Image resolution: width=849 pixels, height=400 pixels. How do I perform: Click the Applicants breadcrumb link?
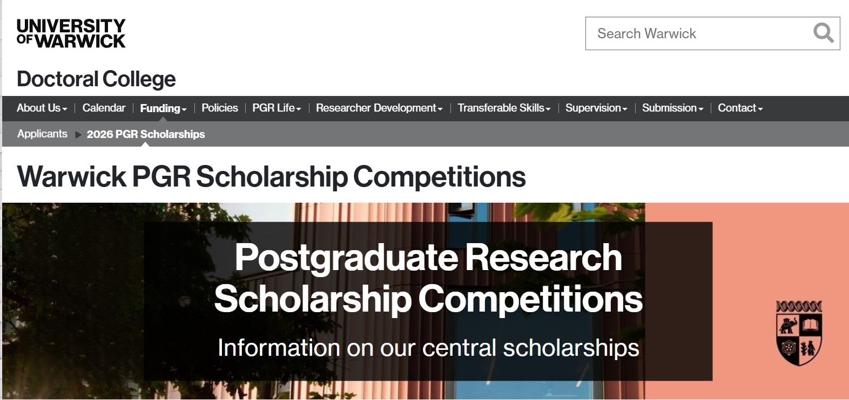(x=42, y=134)
